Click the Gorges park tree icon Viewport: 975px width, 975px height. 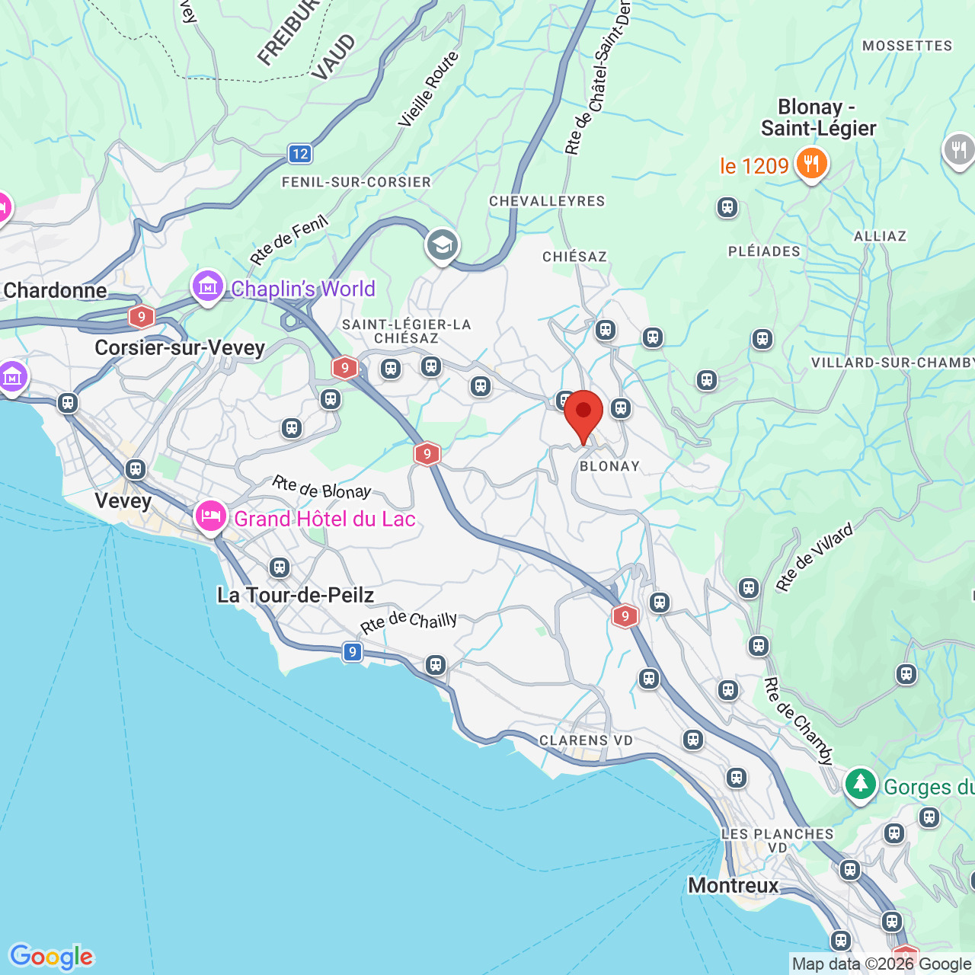tap(861, 785)
